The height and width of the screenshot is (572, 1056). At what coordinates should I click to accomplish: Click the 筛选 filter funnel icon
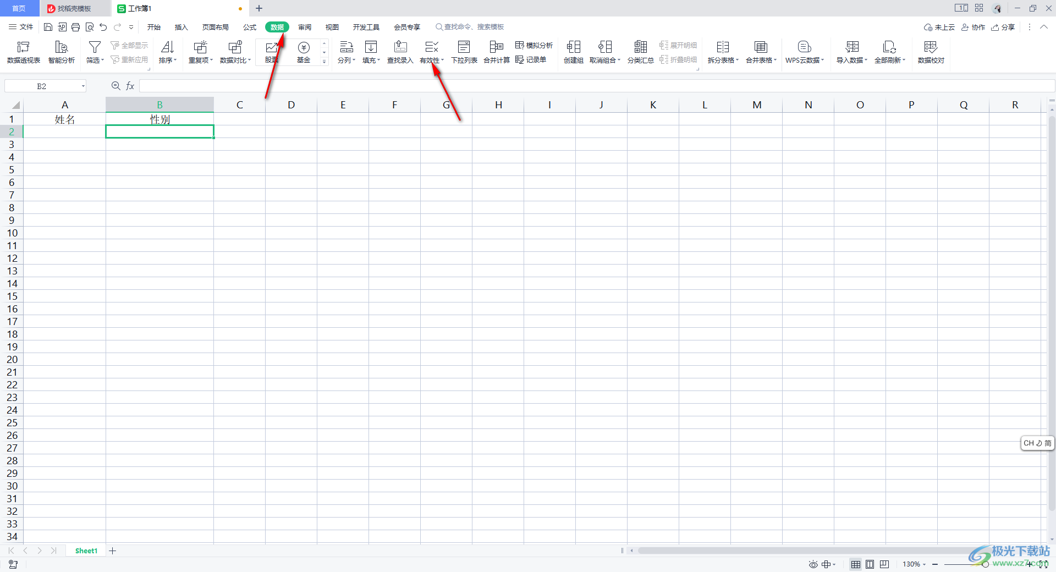95,47
